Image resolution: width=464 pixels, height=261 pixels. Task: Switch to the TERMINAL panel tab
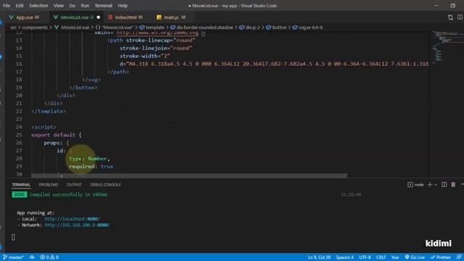pyautogui.click(x=21, y=185)
